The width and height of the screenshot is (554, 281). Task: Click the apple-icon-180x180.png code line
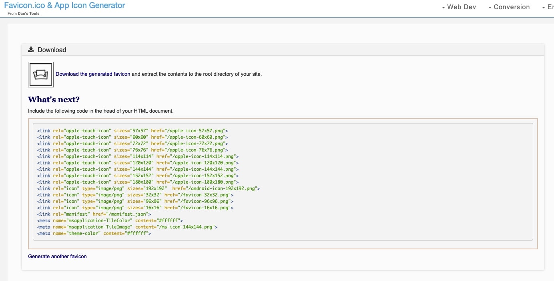tap(138, 182)
